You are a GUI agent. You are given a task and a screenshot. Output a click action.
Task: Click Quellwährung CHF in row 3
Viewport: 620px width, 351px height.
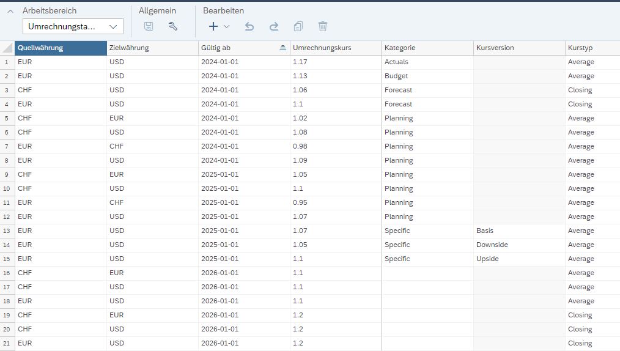(x=61, y=90)
